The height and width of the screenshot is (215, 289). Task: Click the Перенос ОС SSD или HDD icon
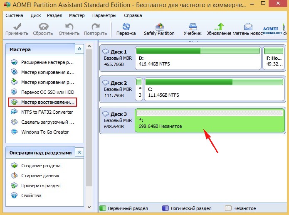[14, 92]
